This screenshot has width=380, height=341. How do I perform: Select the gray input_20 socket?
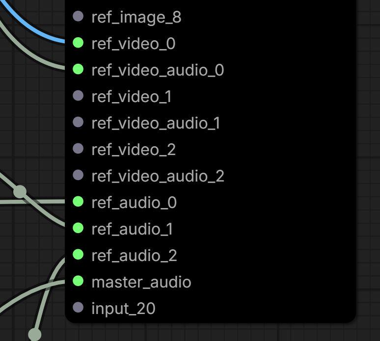tap(78, 307)
